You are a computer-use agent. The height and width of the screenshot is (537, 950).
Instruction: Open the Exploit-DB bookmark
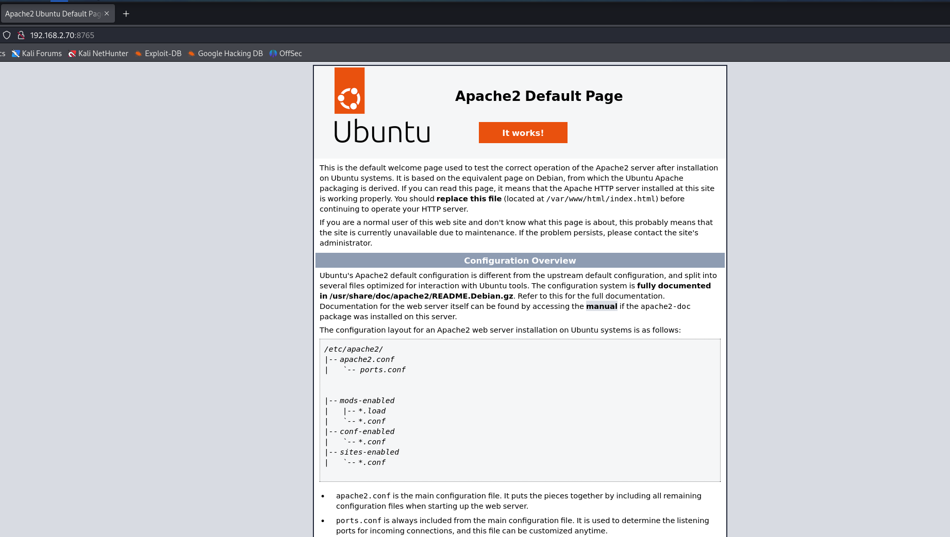pyautogui.click(x=158, y=54)
